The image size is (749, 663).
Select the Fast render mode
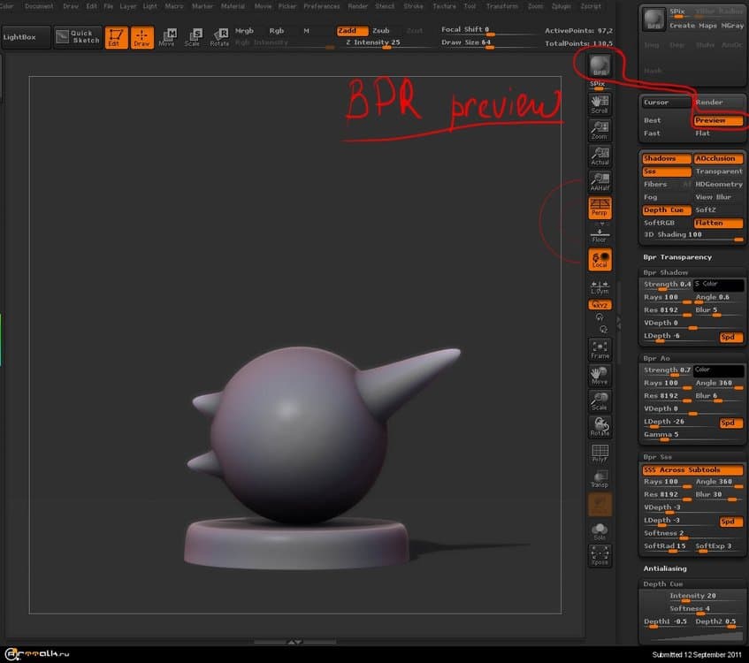coord(667,133)
